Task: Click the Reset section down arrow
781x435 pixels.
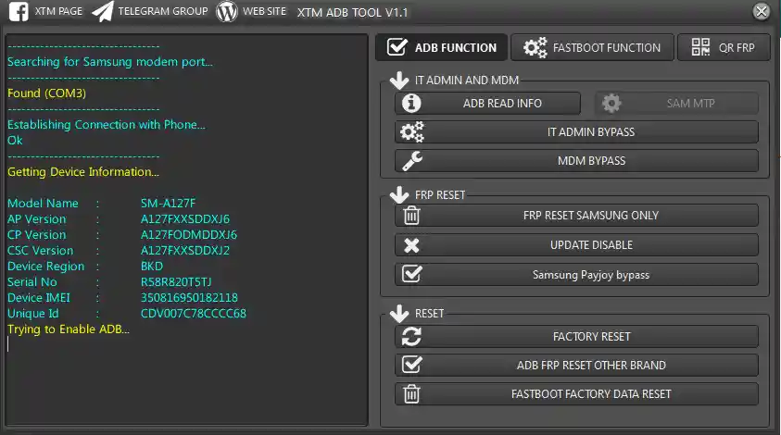Action: pos(400,314)
